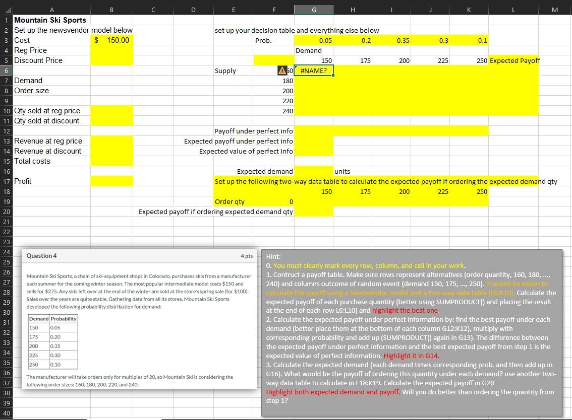Select row 24 header
Screen dimensions: 572x420
(x=6, y=252)
